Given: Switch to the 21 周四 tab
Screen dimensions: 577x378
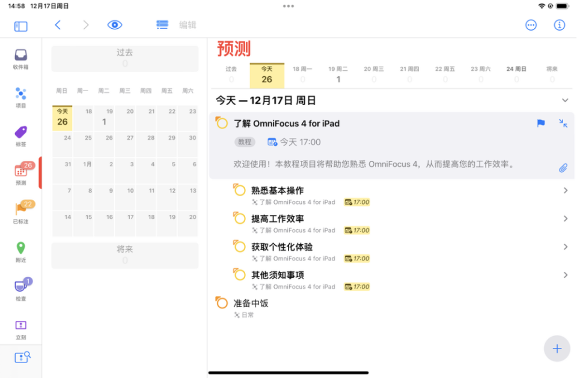Looking at the screenshot, I should tap(409, 74).
